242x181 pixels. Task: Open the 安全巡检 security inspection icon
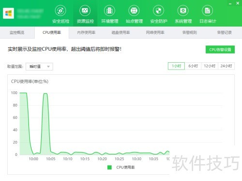pos(60,11)
